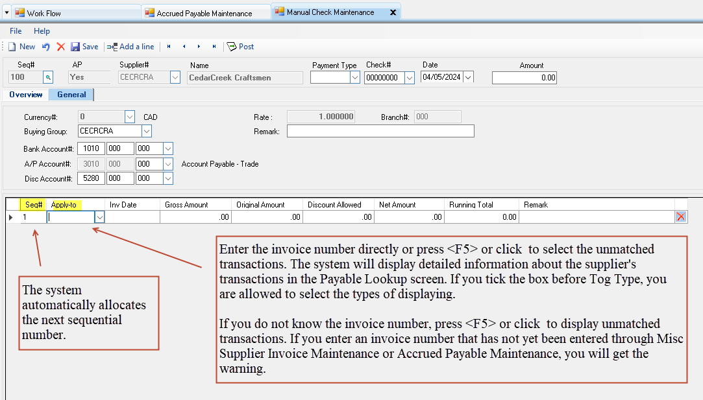Expand the Check# dropdown

coord(410,77)
